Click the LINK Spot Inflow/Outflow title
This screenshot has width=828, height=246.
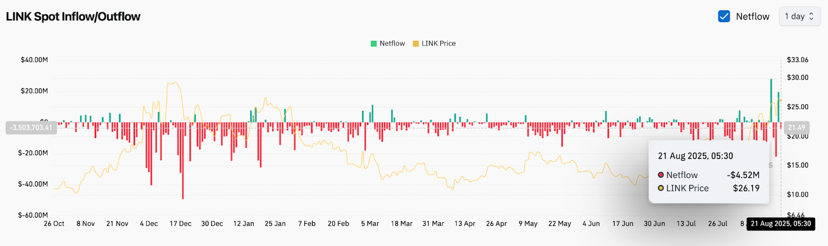click(73, 17)
